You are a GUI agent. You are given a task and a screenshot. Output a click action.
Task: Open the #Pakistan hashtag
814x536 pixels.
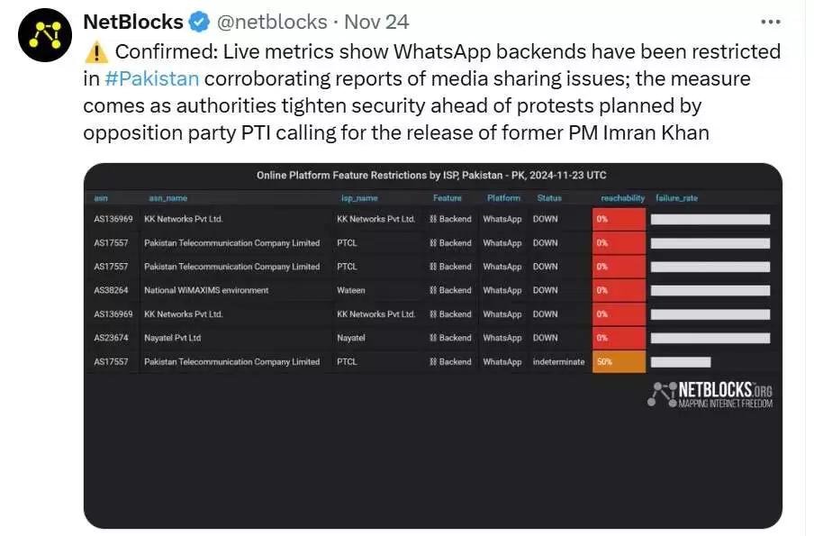(x=151, y=78)
